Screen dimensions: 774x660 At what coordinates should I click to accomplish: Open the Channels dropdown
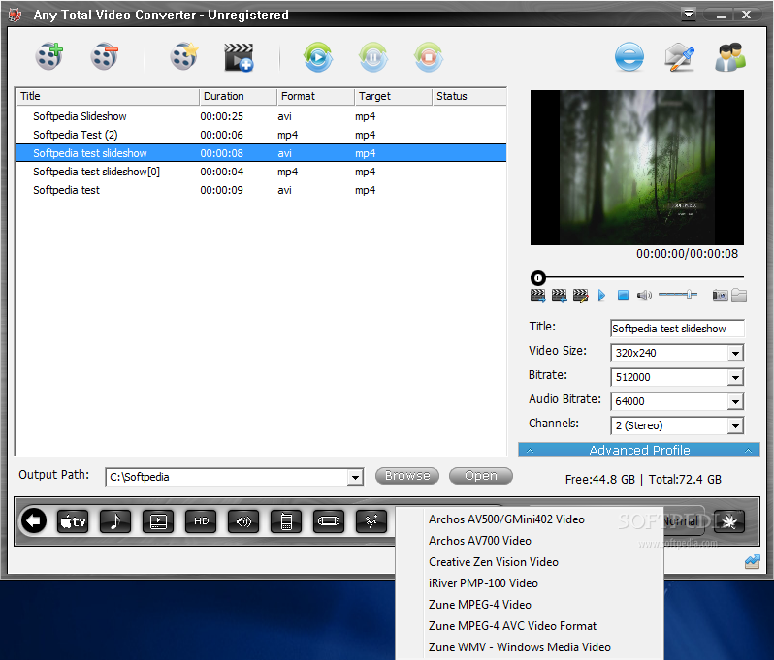click(x=735, y=425)
